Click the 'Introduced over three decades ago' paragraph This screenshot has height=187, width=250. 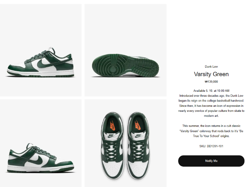pyautogui.click(x=211, y=106)
